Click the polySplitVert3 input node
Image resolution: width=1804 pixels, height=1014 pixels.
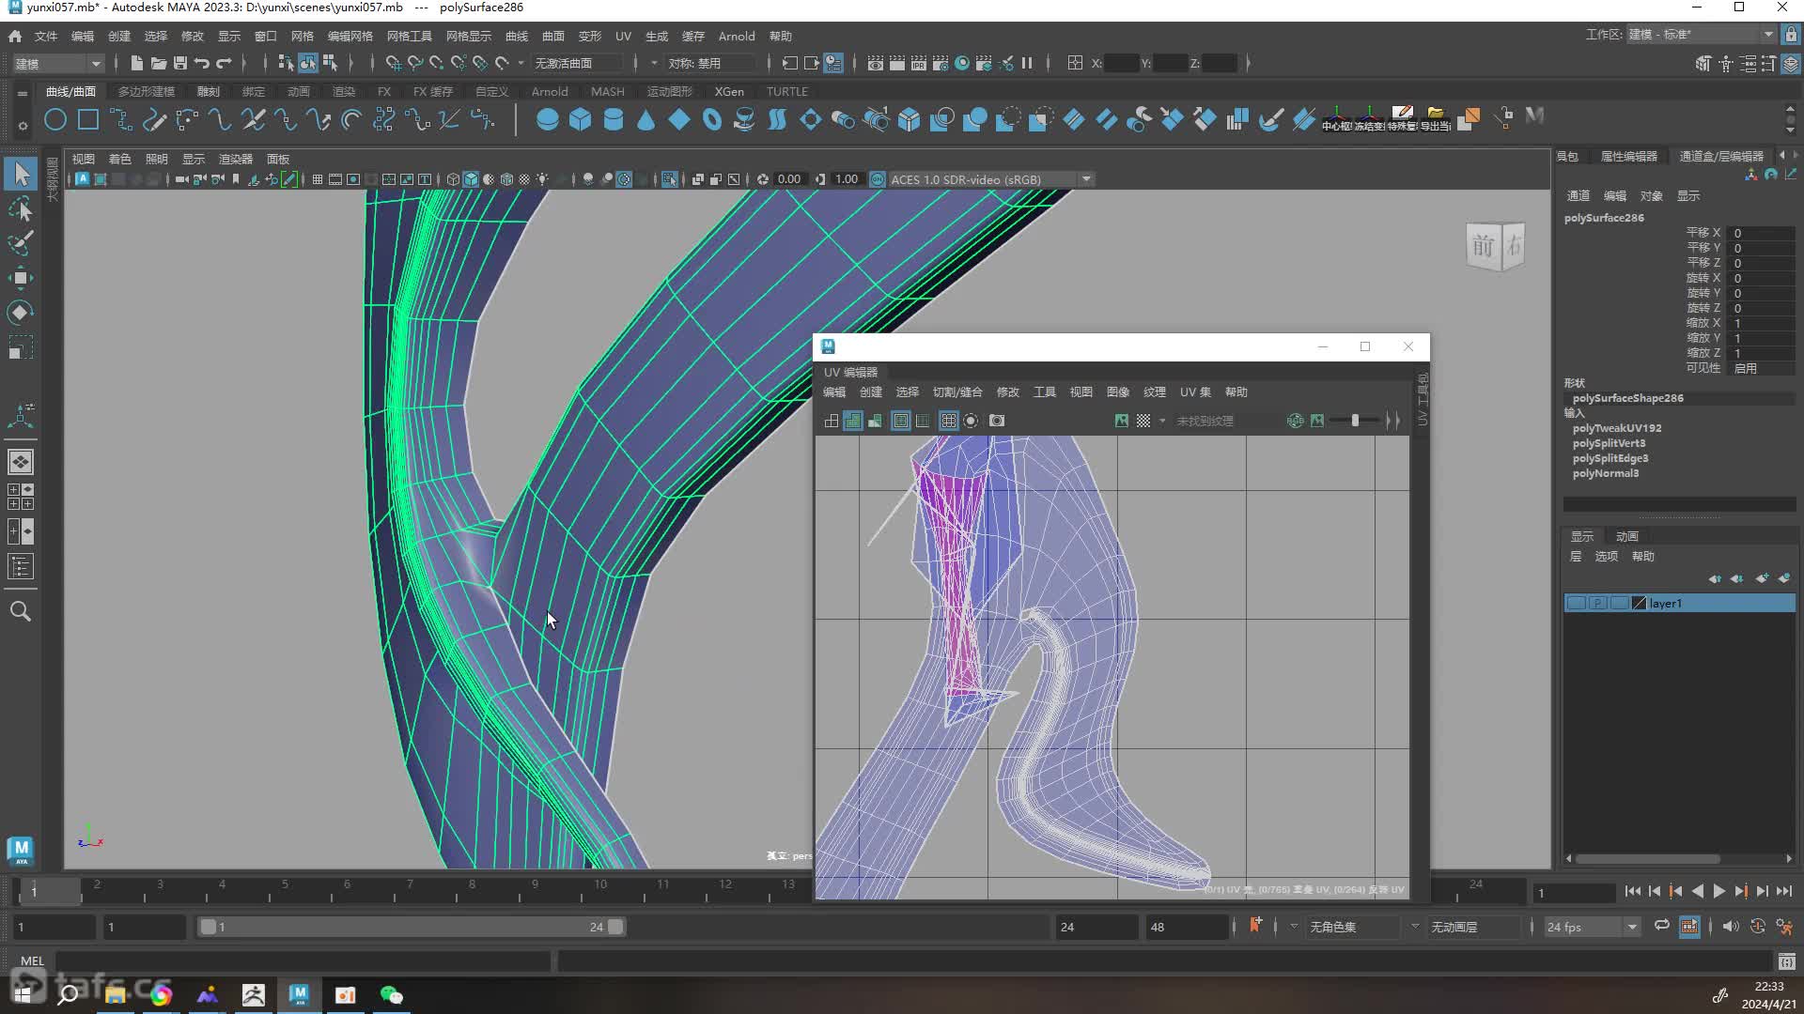(1610, 443)
